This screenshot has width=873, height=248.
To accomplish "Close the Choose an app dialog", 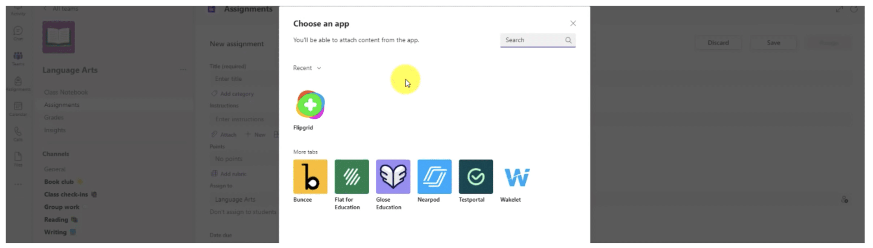I will click(573, 23).
